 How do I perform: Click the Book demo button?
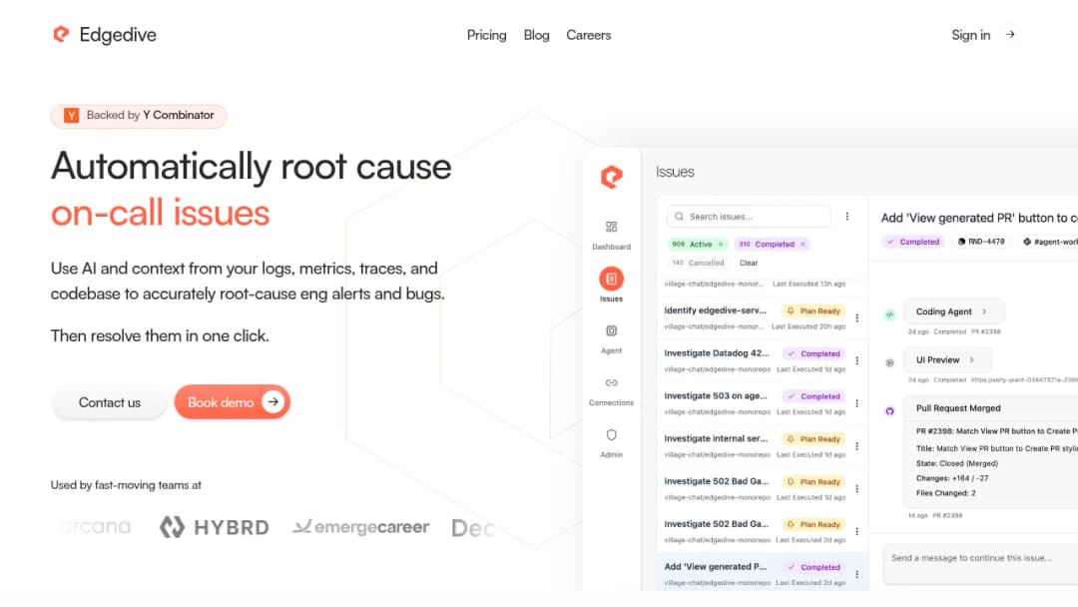tap(233, 402)
